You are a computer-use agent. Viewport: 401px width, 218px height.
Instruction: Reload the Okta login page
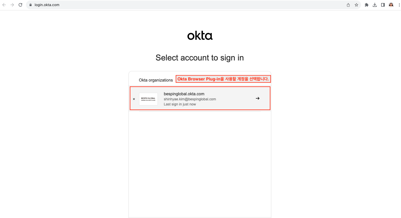(x=20, y=5)
